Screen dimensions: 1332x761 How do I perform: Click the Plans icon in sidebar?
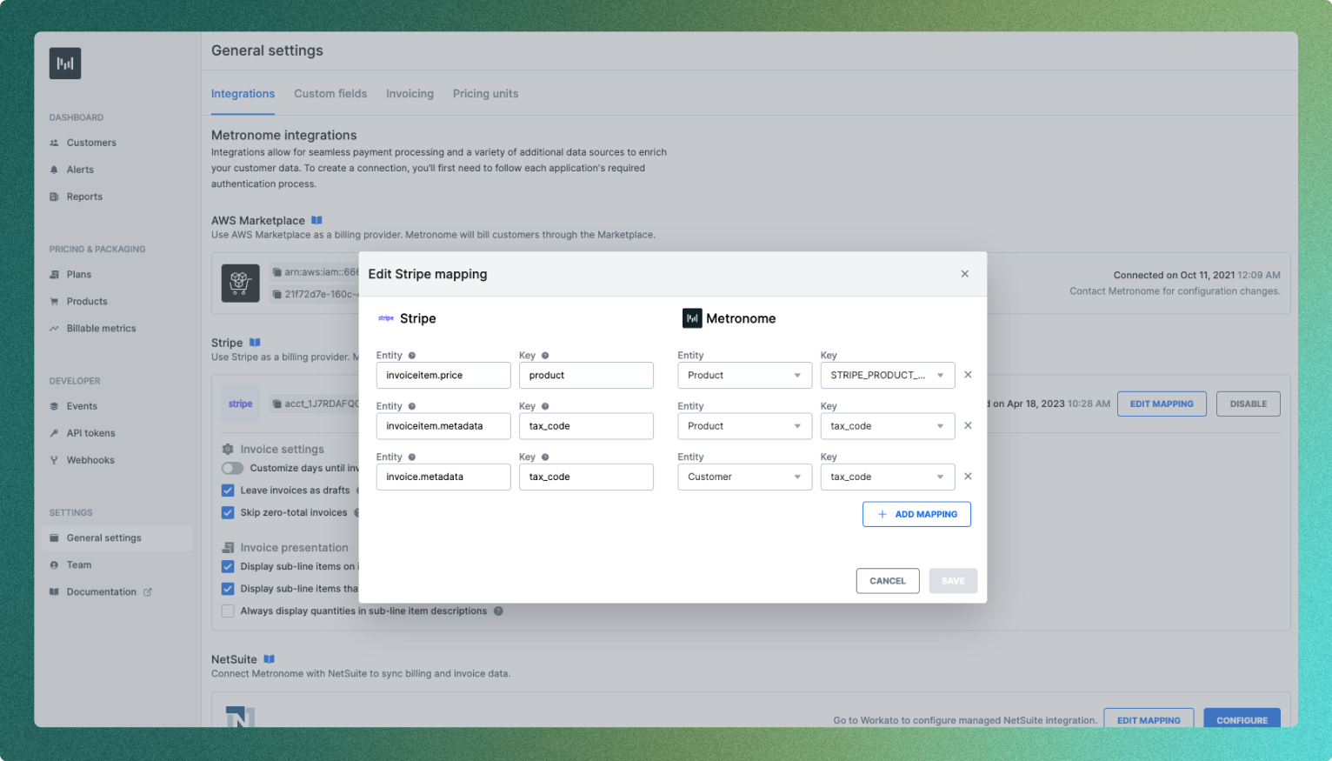[54, 274]
